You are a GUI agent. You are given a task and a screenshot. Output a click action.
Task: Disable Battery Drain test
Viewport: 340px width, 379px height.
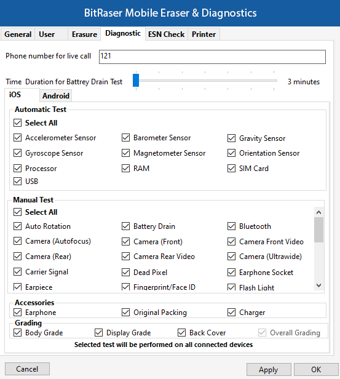point(125,226)
